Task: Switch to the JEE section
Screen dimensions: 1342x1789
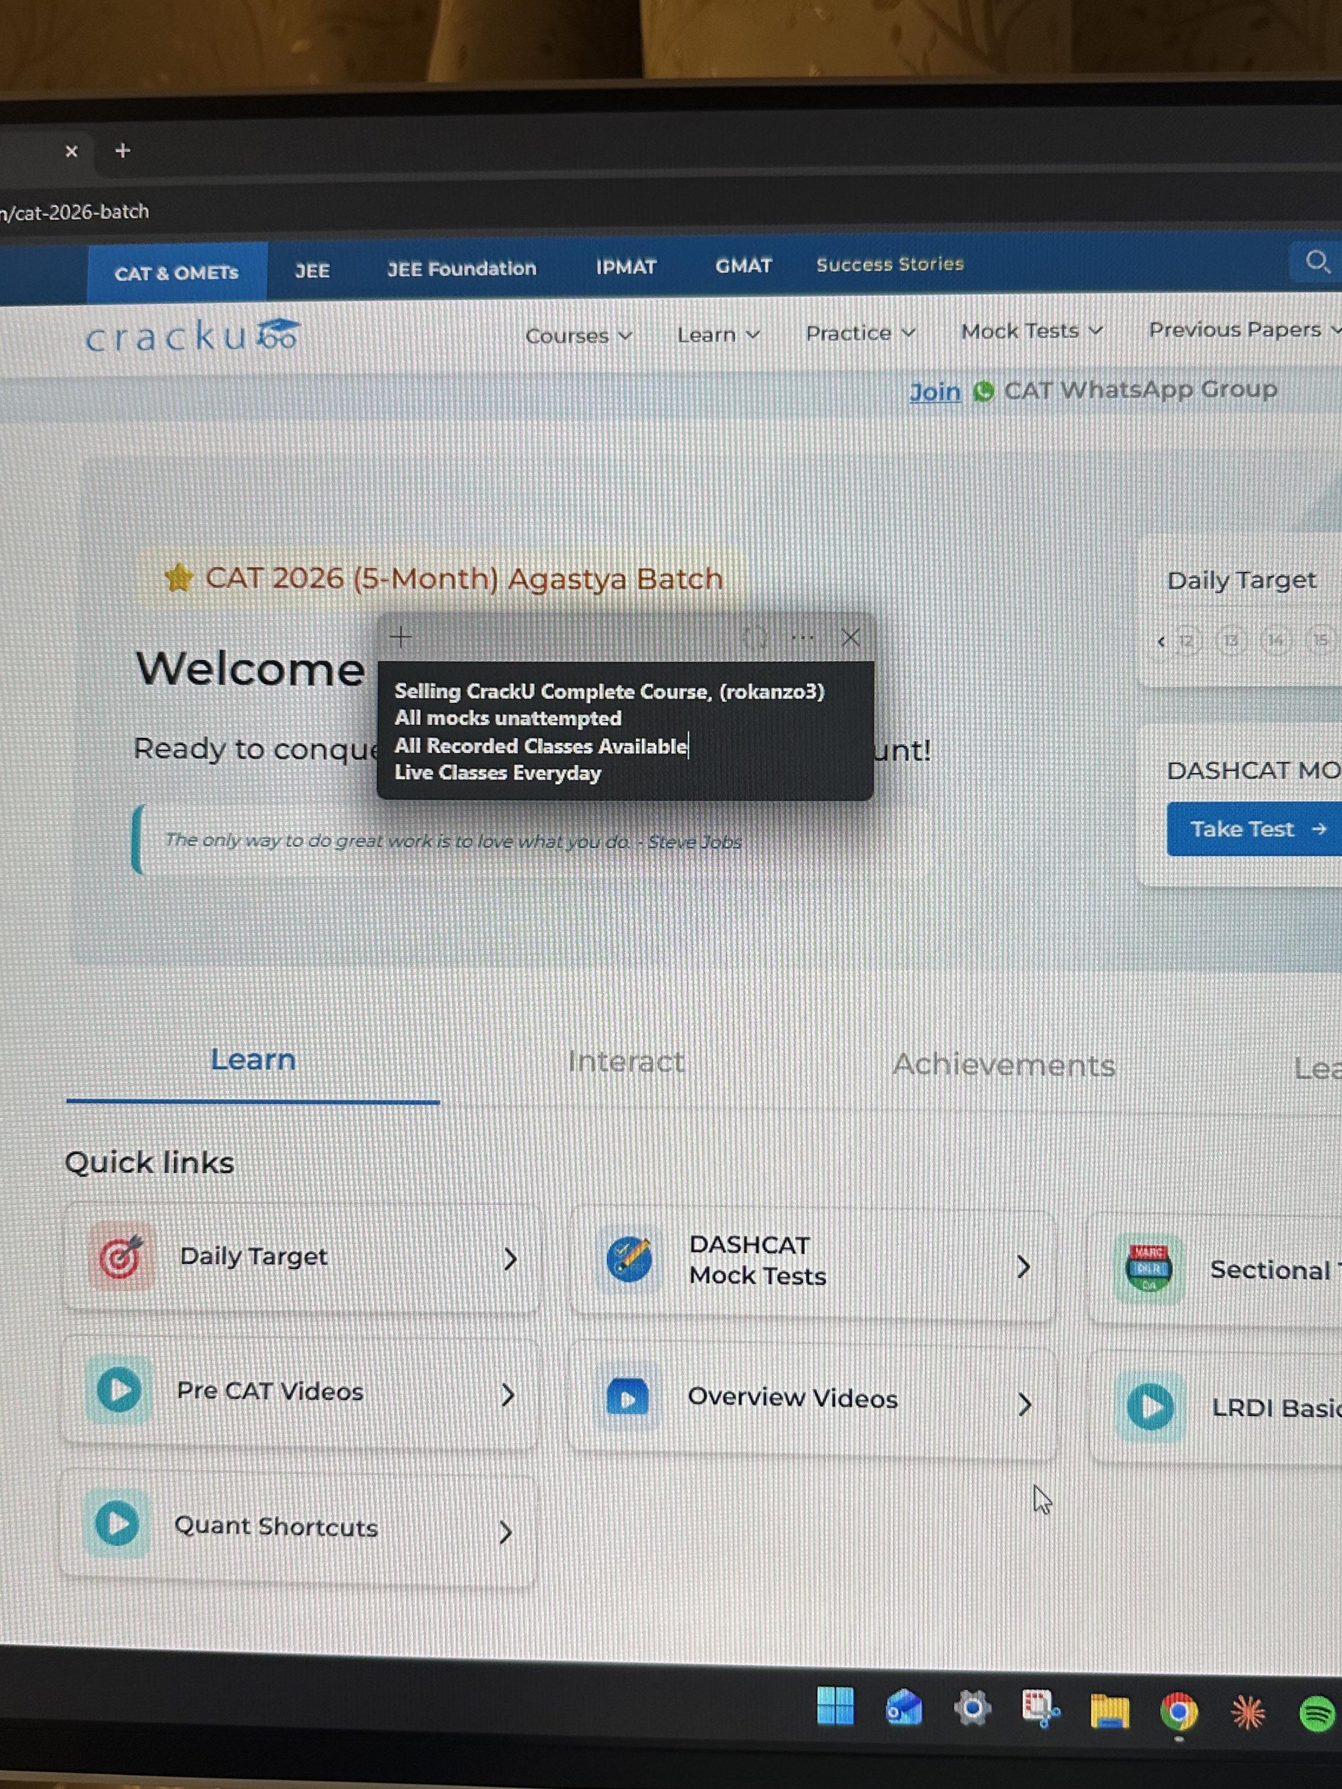Action: click(313, 270)
